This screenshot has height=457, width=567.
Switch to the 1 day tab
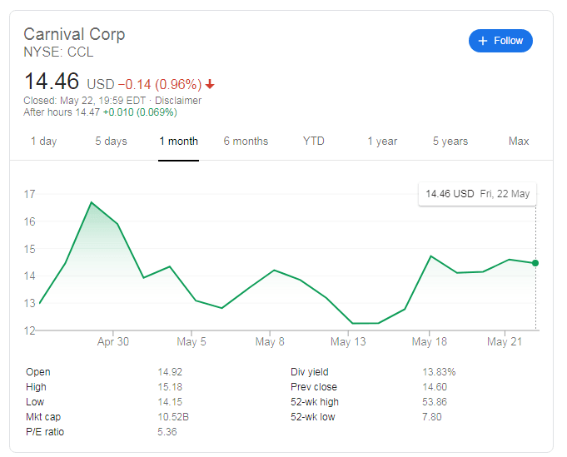click(x=43, y=142)
